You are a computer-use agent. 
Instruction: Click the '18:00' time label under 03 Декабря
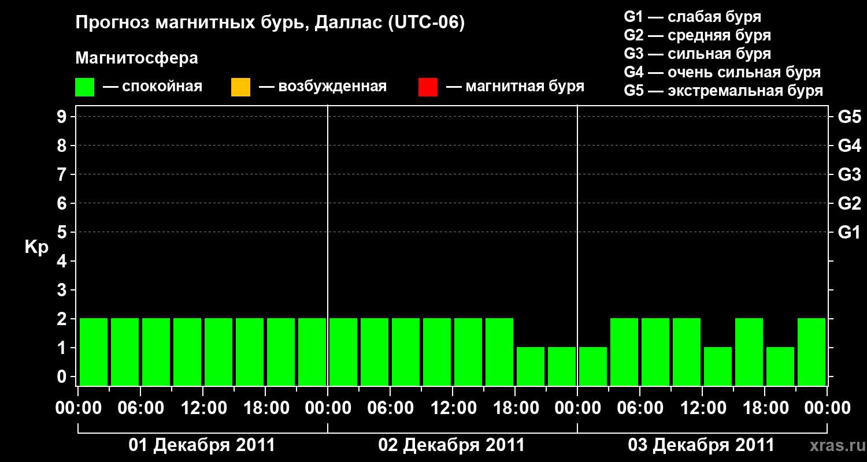765,408
